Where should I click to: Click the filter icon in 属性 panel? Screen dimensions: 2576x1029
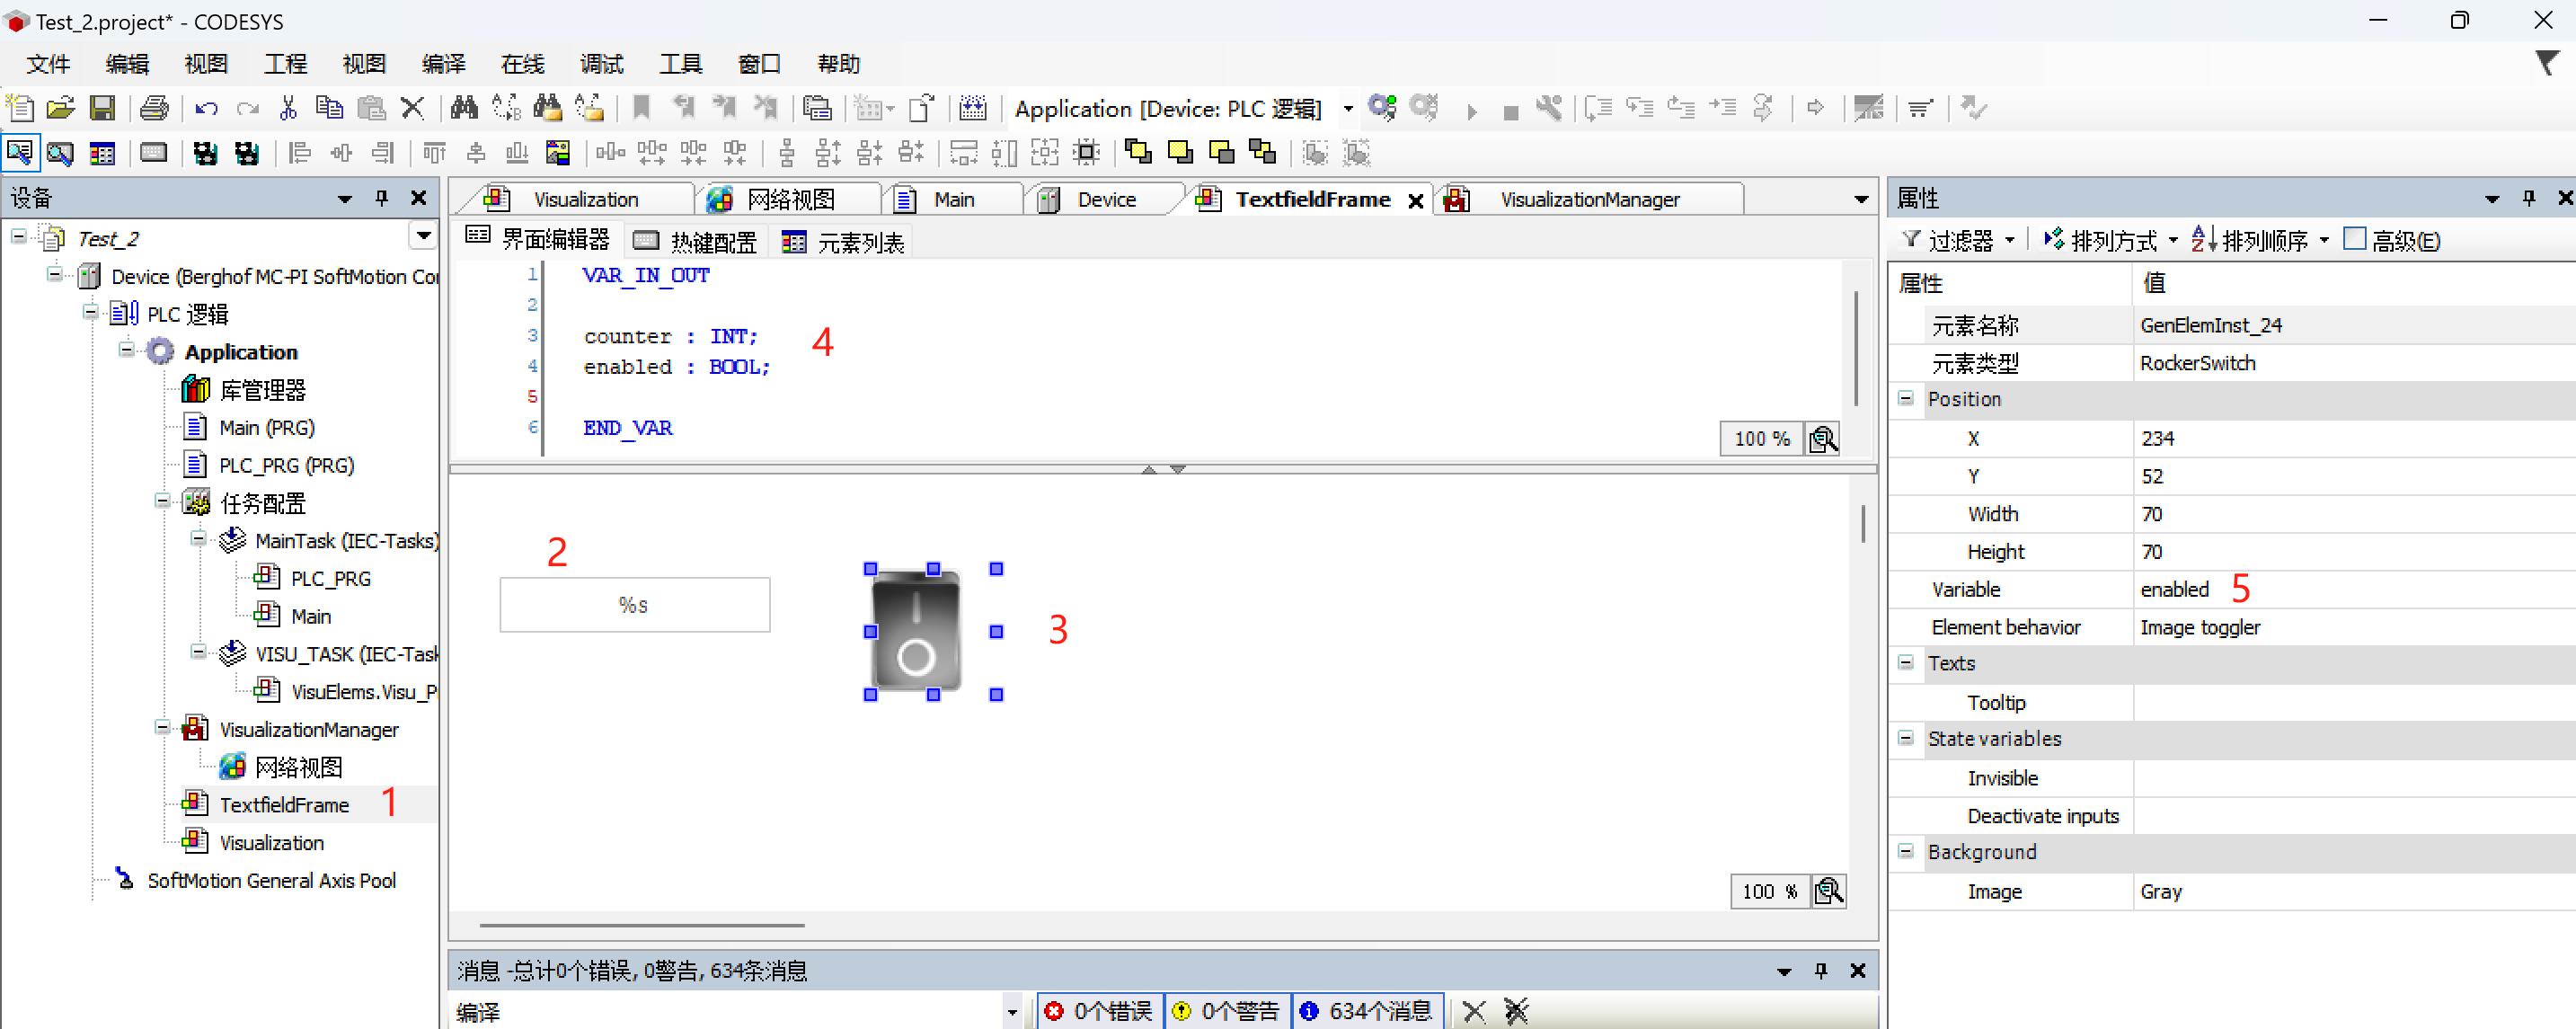[1909, 242]
